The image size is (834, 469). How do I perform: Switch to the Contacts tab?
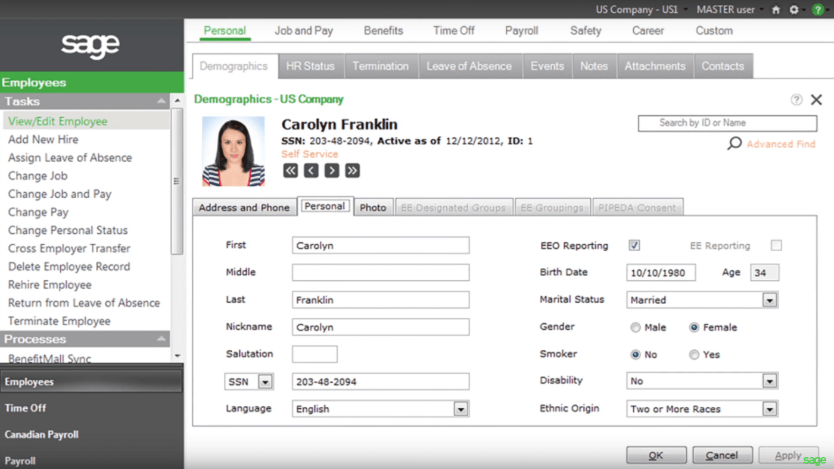click(723, 66)
